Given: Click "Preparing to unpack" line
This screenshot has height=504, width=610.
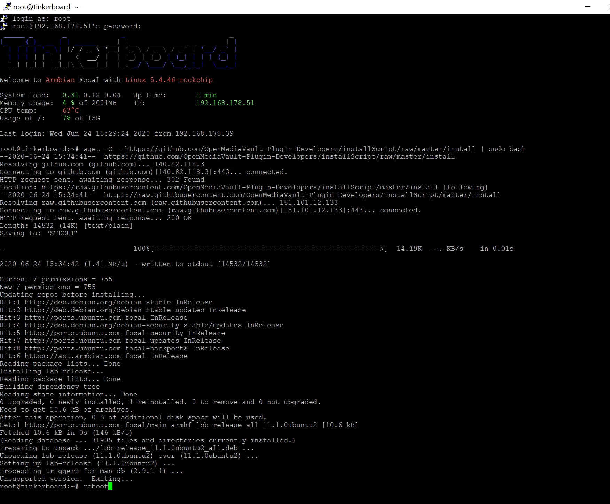Looking at the screenshot, I should click(x=127, y=448).
